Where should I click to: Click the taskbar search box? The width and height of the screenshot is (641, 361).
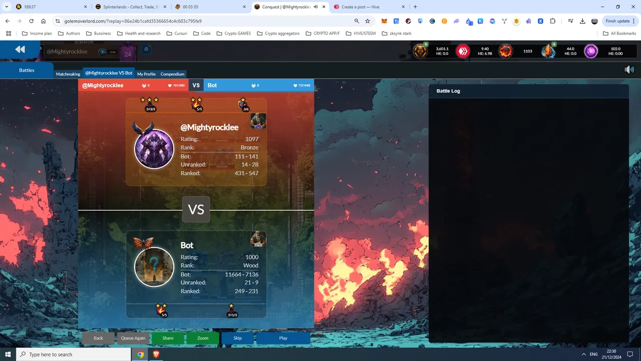(x=74, y=354)
